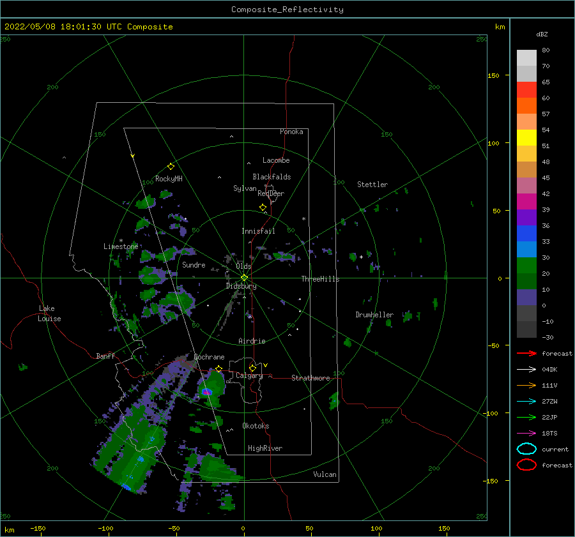The image size is (575, 537).
Task: Click the Composite_Reflectivity title text
Action: [x=287, y=10]
